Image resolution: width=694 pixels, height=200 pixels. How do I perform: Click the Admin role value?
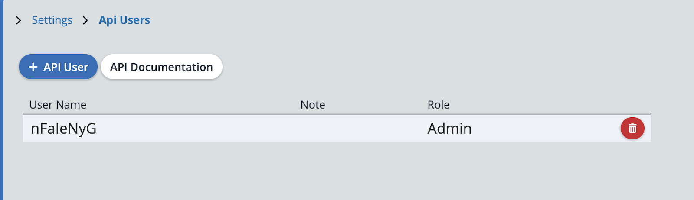[x=449, y=129]
